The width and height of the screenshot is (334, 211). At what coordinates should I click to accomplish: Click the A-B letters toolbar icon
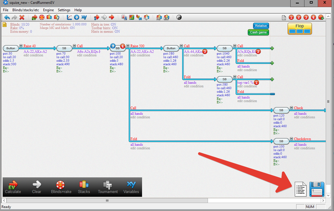point(124,18)
